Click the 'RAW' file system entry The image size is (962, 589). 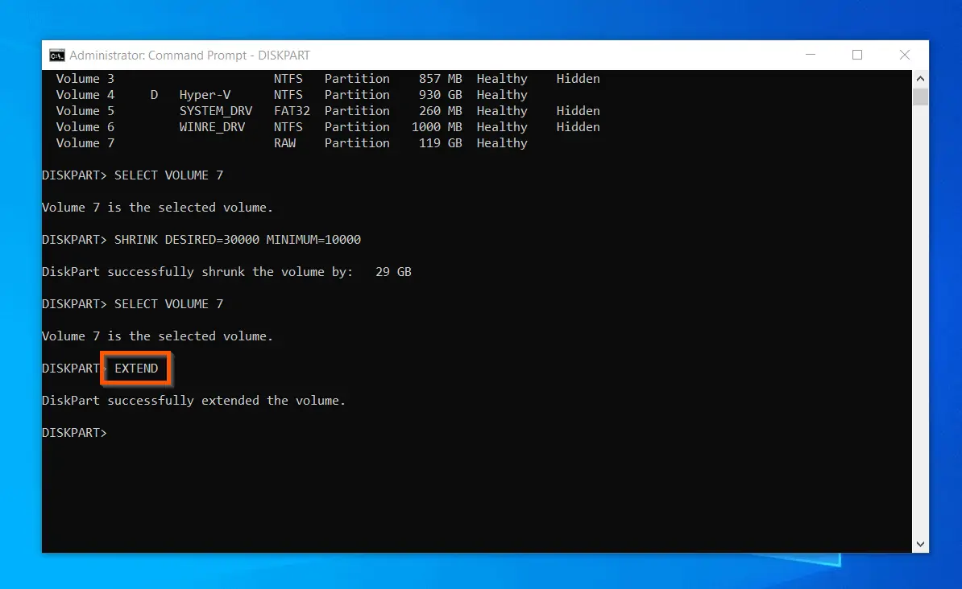pos(284,142)
